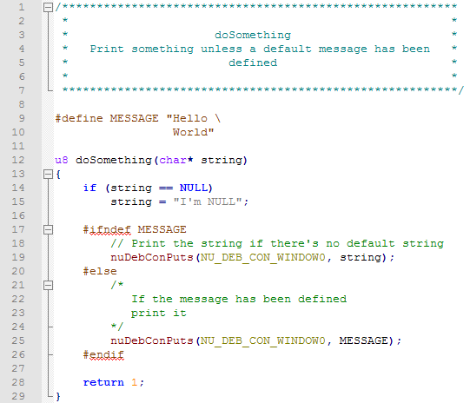
Task: Click the #ifndef directive with red underline
Action: pos(107,230)
